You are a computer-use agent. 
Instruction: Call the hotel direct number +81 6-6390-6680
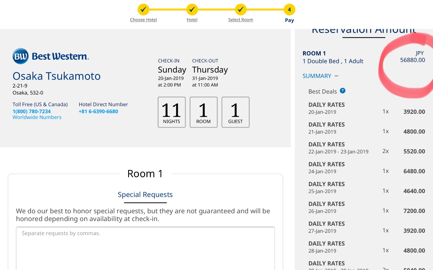click(98, 112)
